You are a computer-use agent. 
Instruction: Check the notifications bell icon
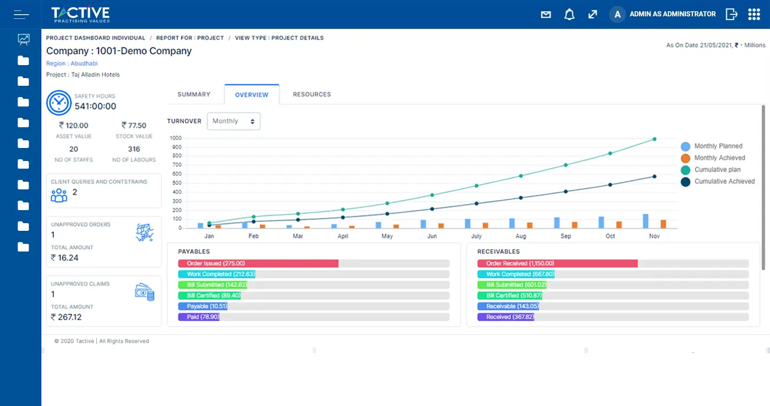569,15
